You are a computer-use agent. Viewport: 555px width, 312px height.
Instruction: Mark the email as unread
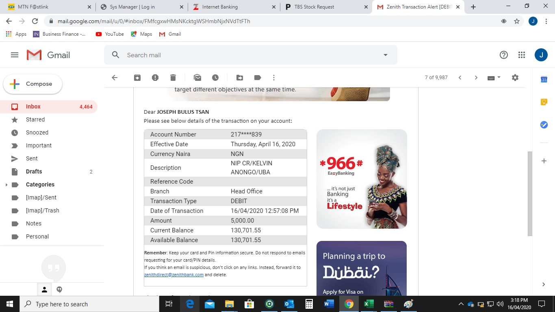[x=197, y=78]
